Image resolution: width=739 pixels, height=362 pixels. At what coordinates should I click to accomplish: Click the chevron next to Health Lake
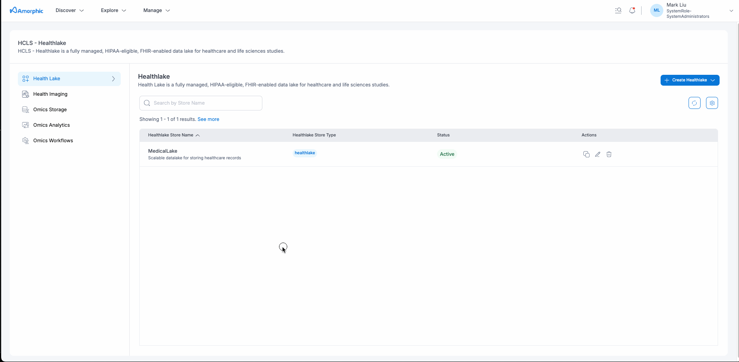113,79
